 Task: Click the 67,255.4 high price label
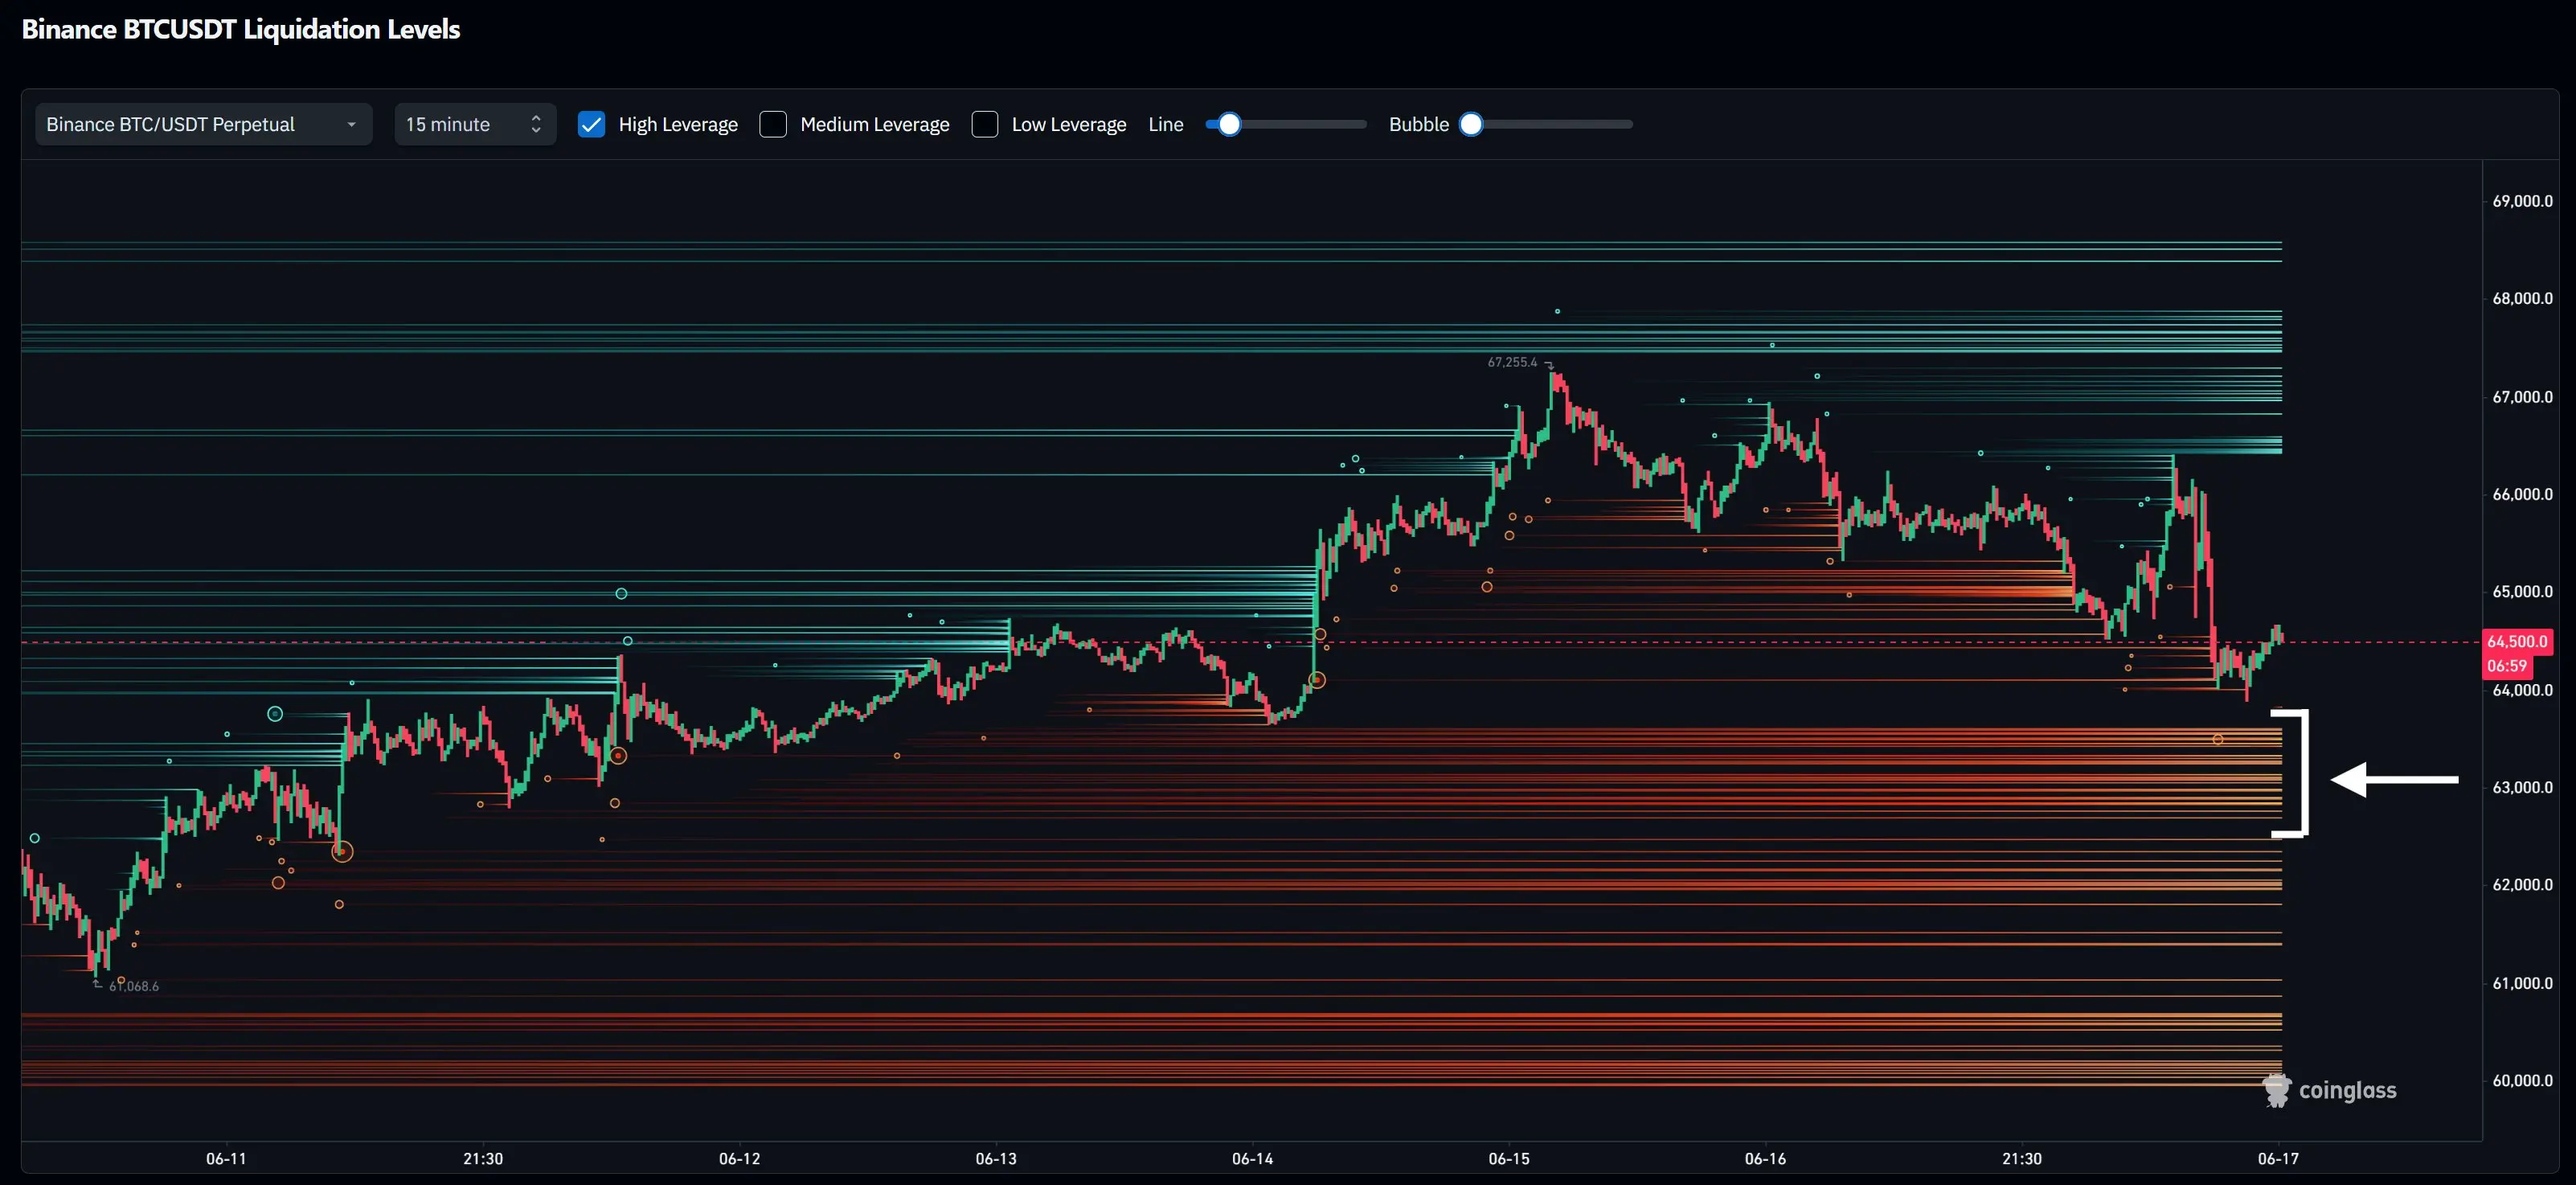click(x=1512, y=362)
